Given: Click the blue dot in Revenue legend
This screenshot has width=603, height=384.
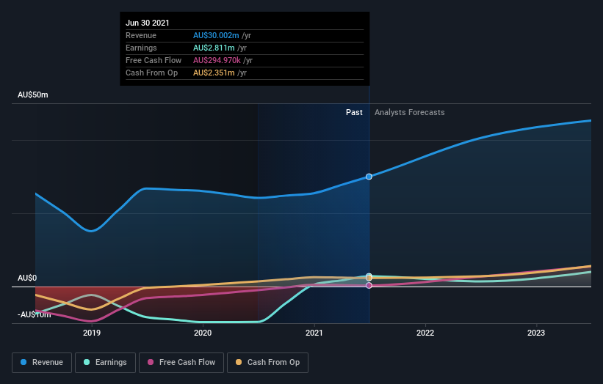Looking at the screenshot, I should point(24,362).
